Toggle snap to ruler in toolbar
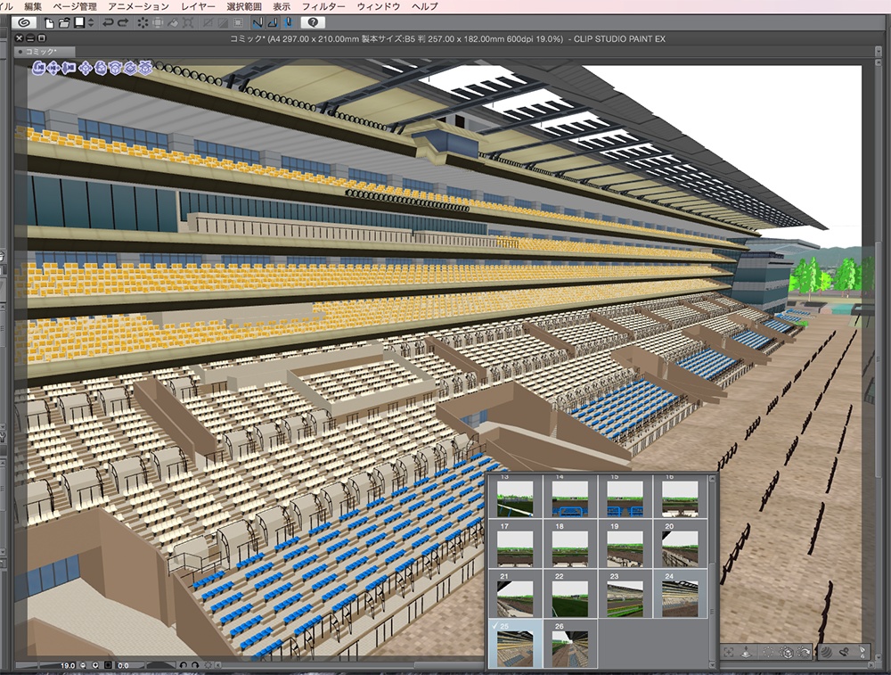Viewport: 891px width, 675px height. [x=257, y=22]
